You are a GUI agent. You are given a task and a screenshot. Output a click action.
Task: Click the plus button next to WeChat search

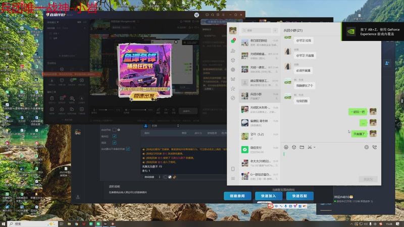(275, 31)
